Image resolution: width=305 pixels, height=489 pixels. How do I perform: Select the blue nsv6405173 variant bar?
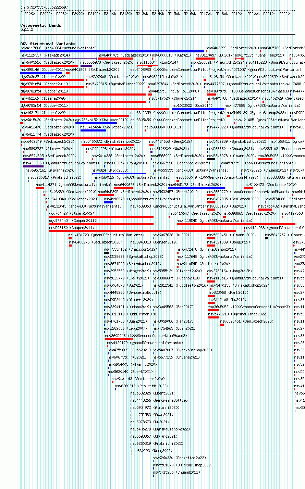pos(196,188)
